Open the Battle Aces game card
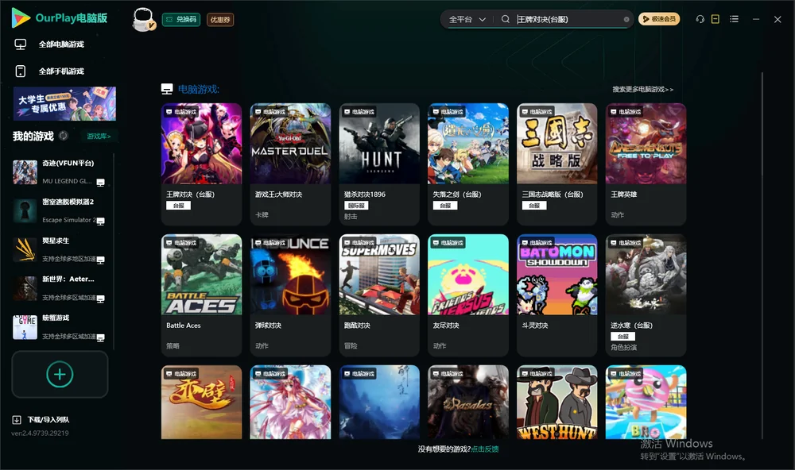The image size is (795, 470). (x=202, y=295)
